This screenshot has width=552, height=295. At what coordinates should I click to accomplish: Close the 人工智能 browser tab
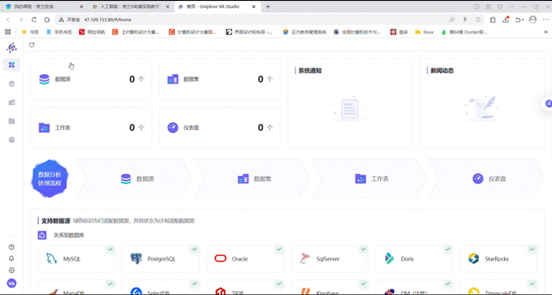coord(167,6)
